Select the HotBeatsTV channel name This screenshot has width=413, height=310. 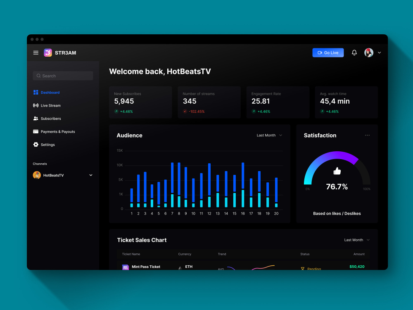(x=53, y=175)
